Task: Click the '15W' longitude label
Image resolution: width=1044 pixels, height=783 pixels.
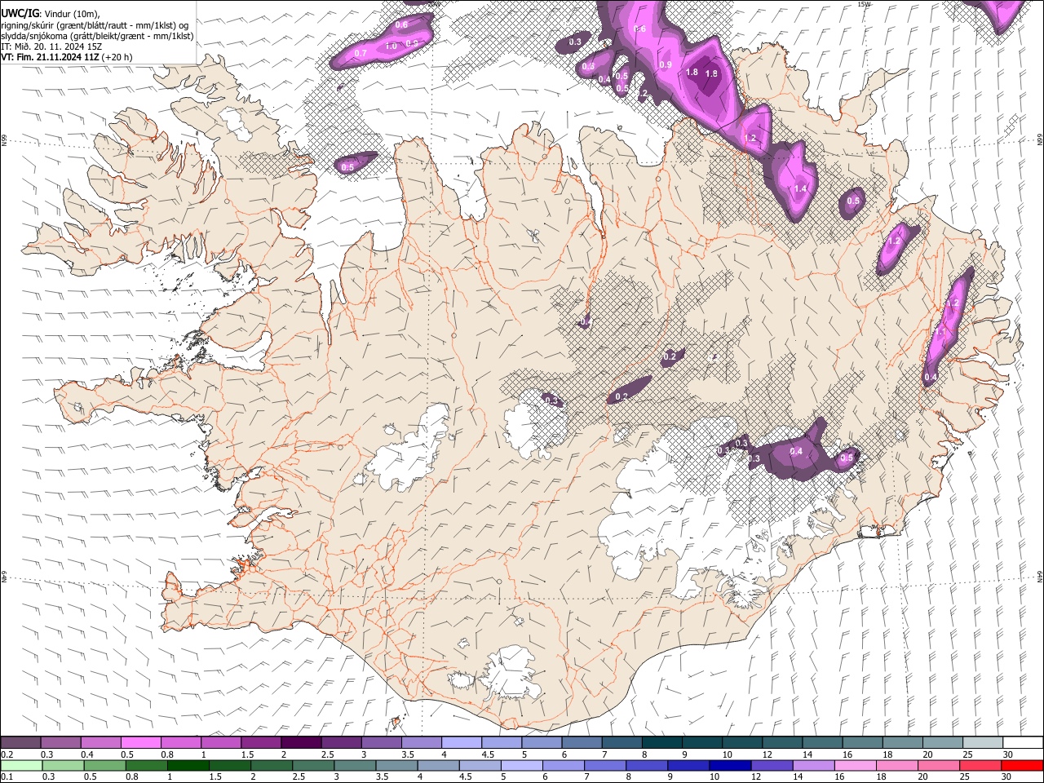Action: [864, 4]
